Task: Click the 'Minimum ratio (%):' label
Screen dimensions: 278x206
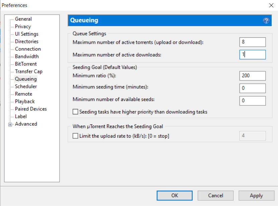Action: coord(94,76)
